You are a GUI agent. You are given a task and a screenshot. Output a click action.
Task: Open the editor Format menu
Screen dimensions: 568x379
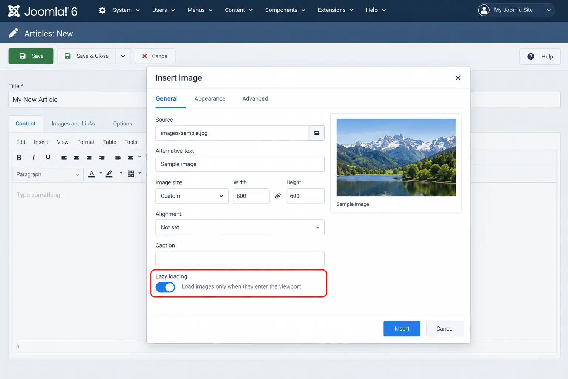[86, 142]
